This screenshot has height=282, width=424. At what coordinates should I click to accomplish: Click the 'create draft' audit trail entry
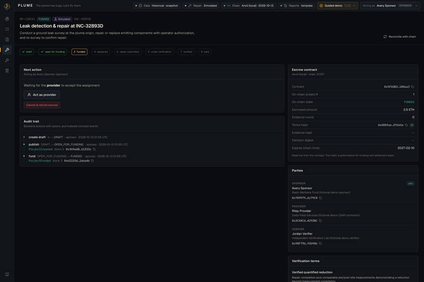click(x=37, y=137)
